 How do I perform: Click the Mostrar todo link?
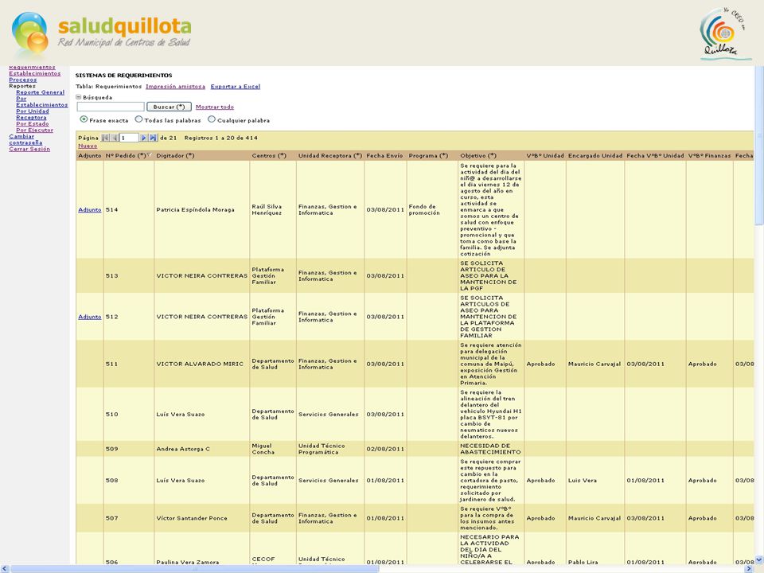tap(215, 107)
